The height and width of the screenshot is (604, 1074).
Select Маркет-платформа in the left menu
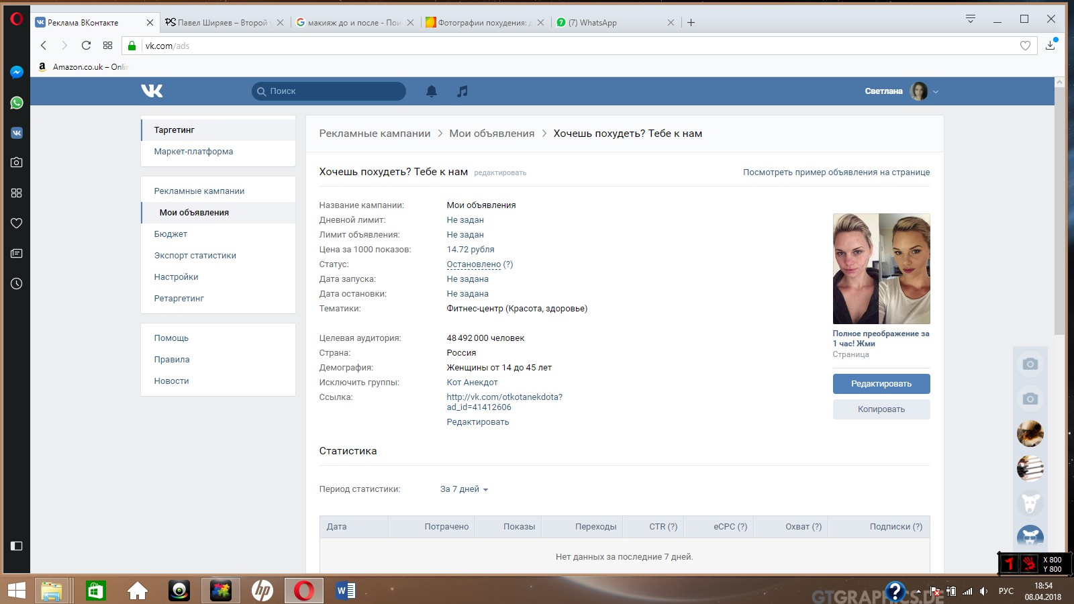218,152
